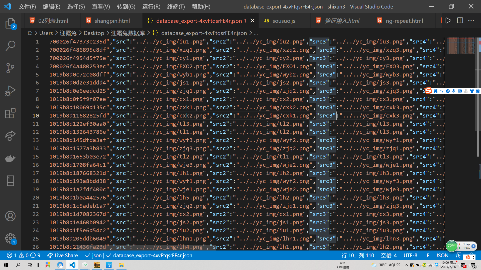Image resolution: width=481 pixels, height=270 pixels.
Task: Switch to the 验证输入.html tab
Action: pos(342,21)
